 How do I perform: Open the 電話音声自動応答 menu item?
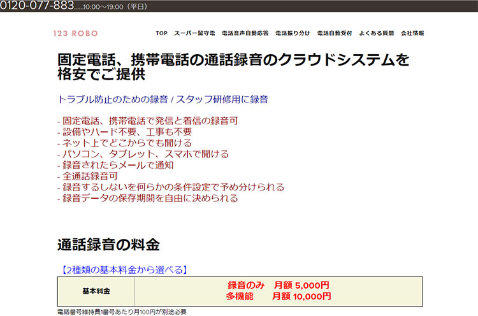coord(245,33)
